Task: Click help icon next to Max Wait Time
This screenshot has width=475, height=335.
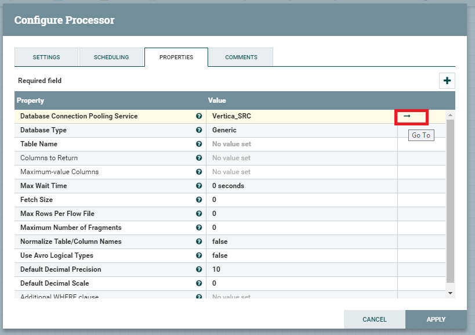Action: point(199,186)
